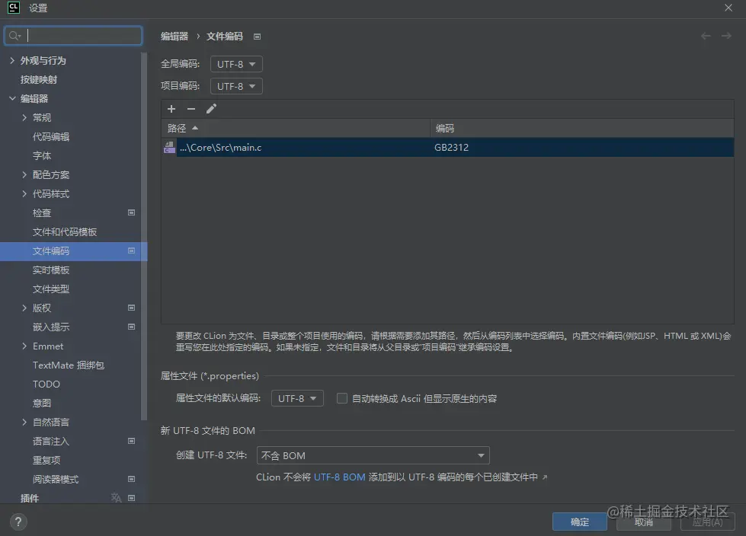Click the back navigation arrow

[x=706, y=36]
